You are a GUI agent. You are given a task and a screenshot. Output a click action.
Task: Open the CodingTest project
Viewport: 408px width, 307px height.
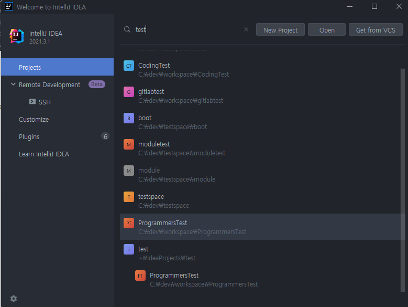(260, 70)
